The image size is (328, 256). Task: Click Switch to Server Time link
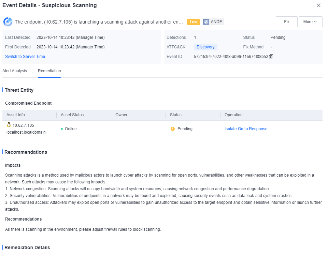click(25, 57)
